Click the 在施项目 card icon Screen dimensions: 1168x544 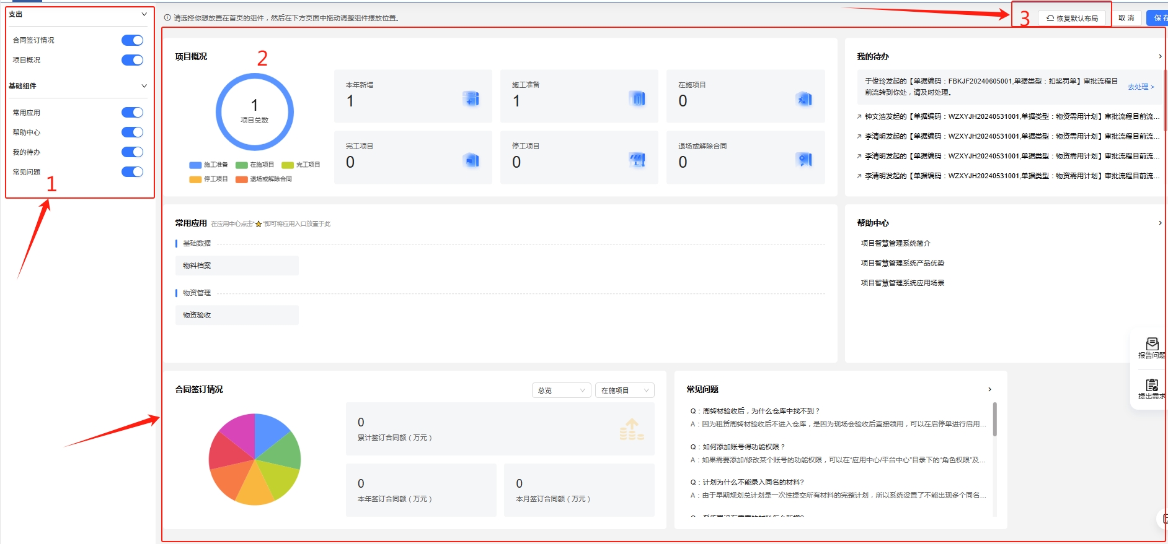coord(803,99)
